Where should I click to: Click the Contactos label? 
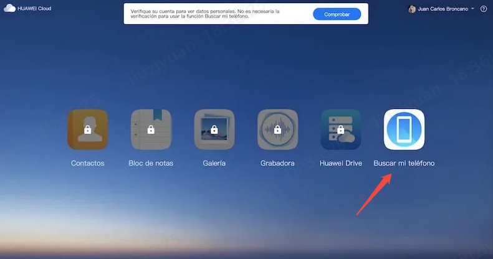point(88,163)
